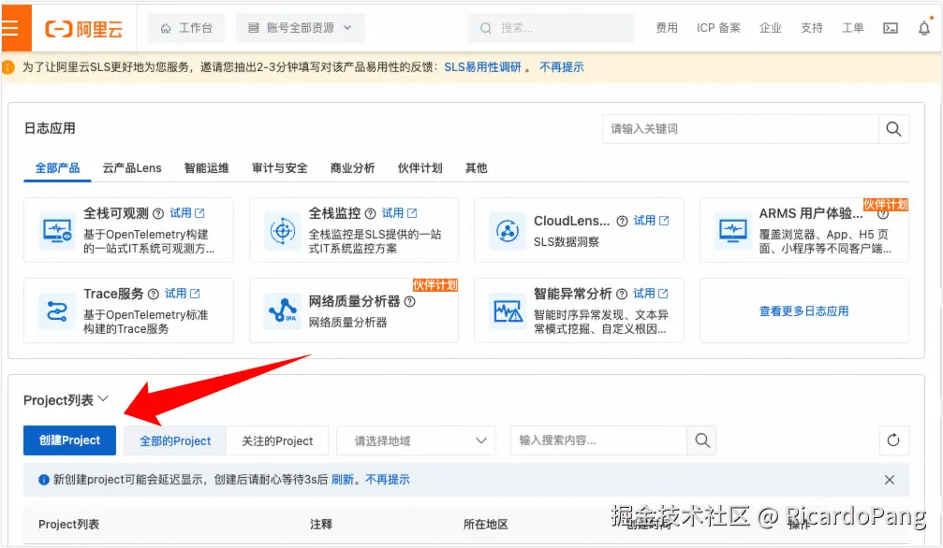Open the 请选择地域 region dropdown
The width and height of the screenshot is (943, 548).
(x=416, y=441)
